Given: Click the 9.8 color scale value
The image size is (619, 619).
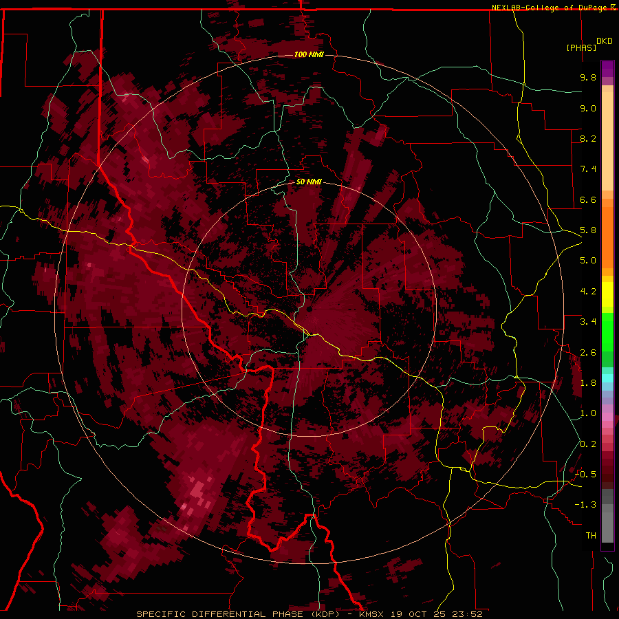Looking at the screenshot, I should tap(588, 77).
